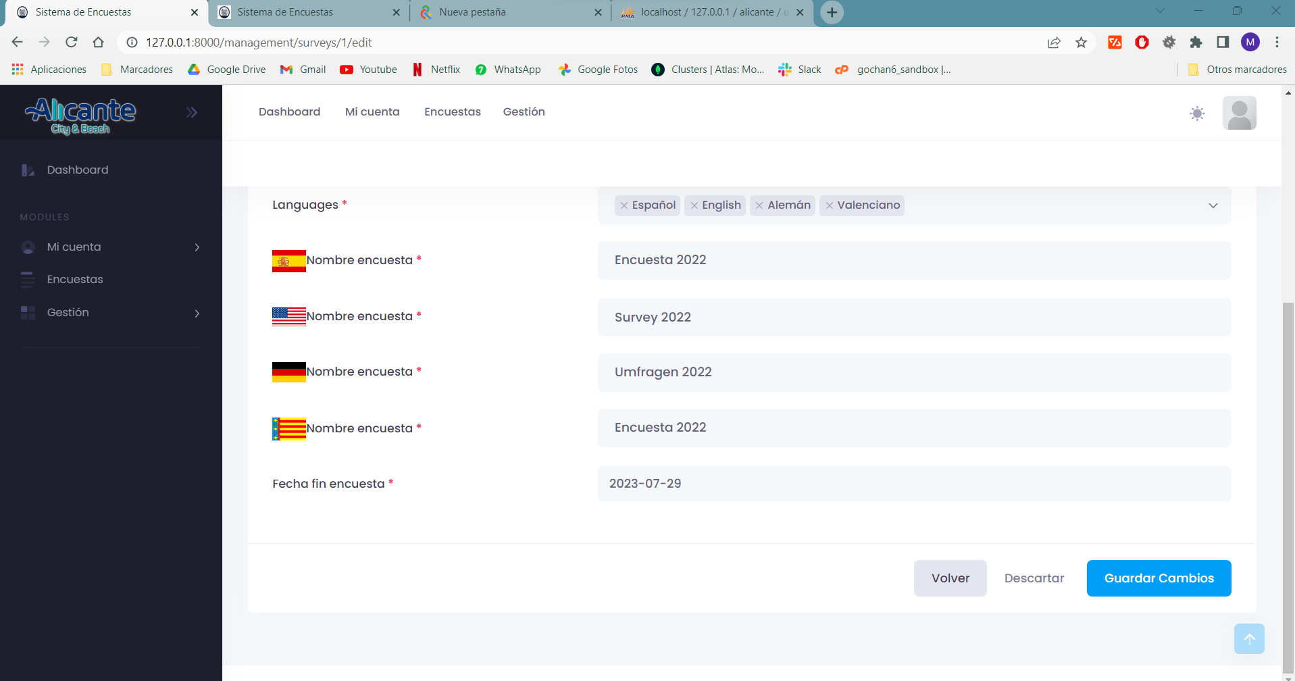This screenshot has width=1295, height=681.
Task: Click scroll-to-top arrow button
Action: coord(1249,638)
